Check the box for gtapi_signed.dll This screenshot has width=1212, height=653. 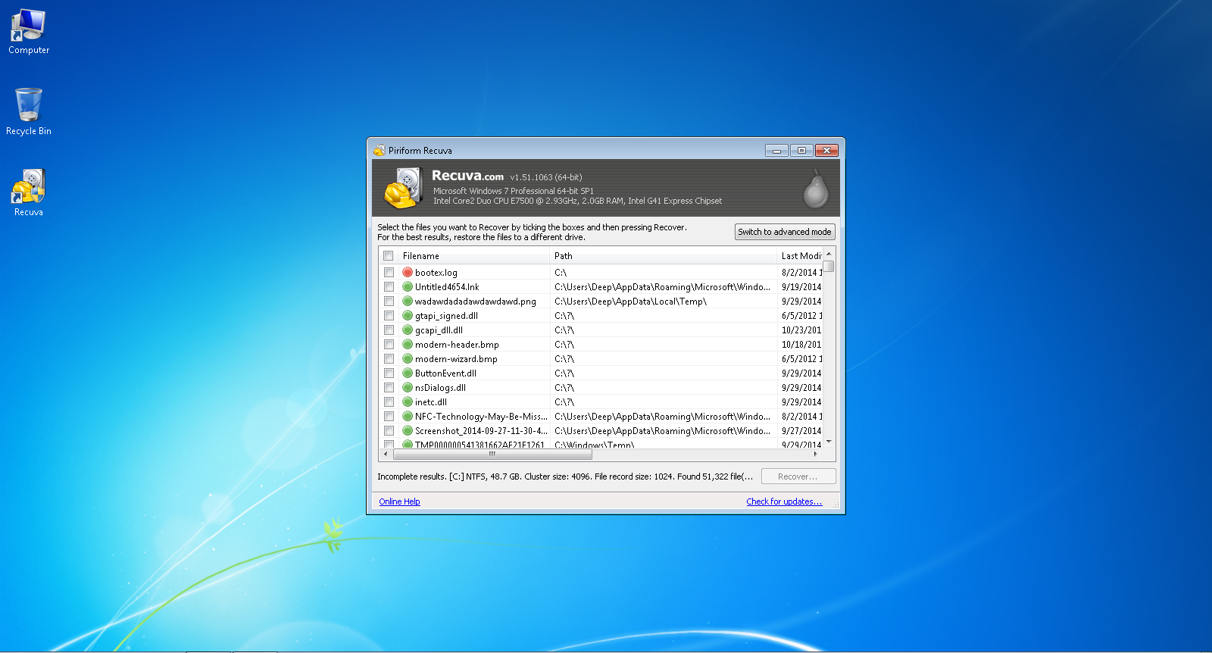(389, 315)
